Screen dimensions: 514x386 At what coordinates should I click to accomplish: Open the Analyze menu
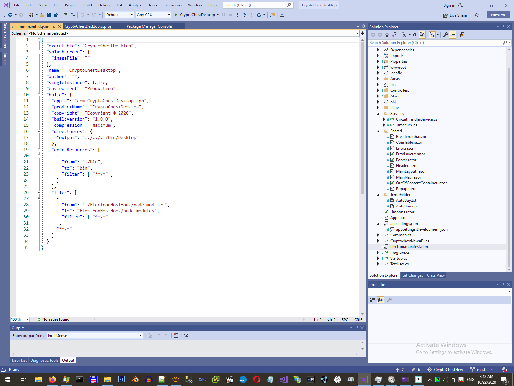pyautogui.click(x=135, y=5)
